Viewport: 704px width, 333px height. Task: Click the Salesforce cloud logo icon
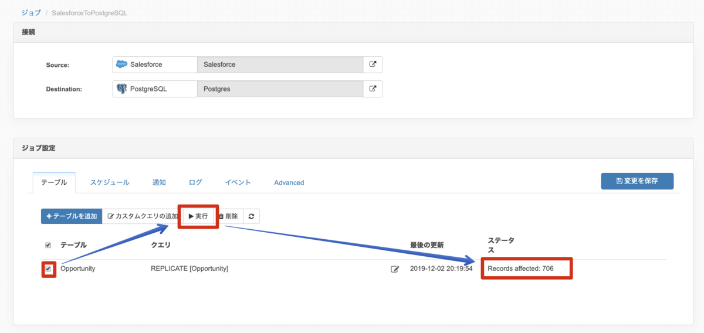(122, 64)
